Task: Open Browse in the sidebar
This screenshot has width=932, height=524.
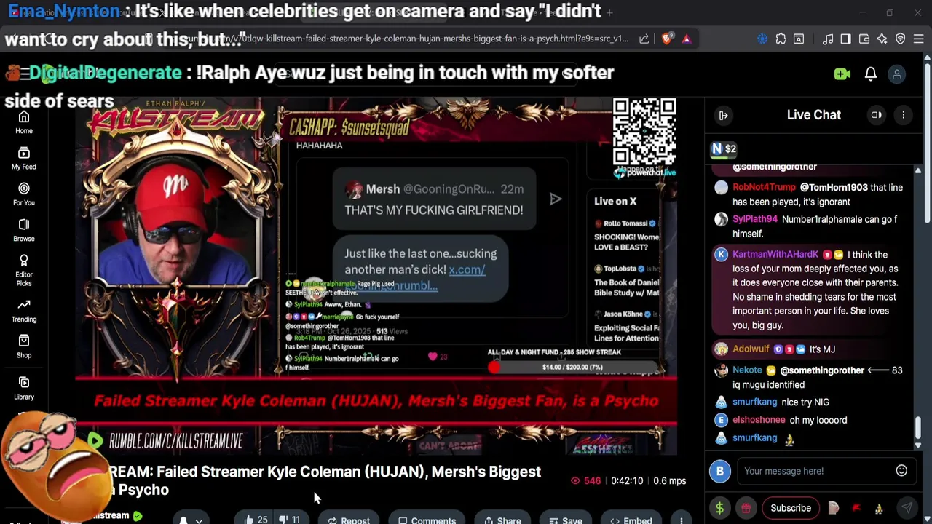Action: 24,230
